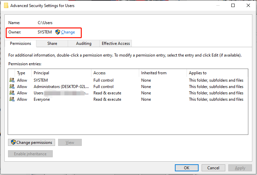Switch to the Permissions tab

[x=20, y=43]
